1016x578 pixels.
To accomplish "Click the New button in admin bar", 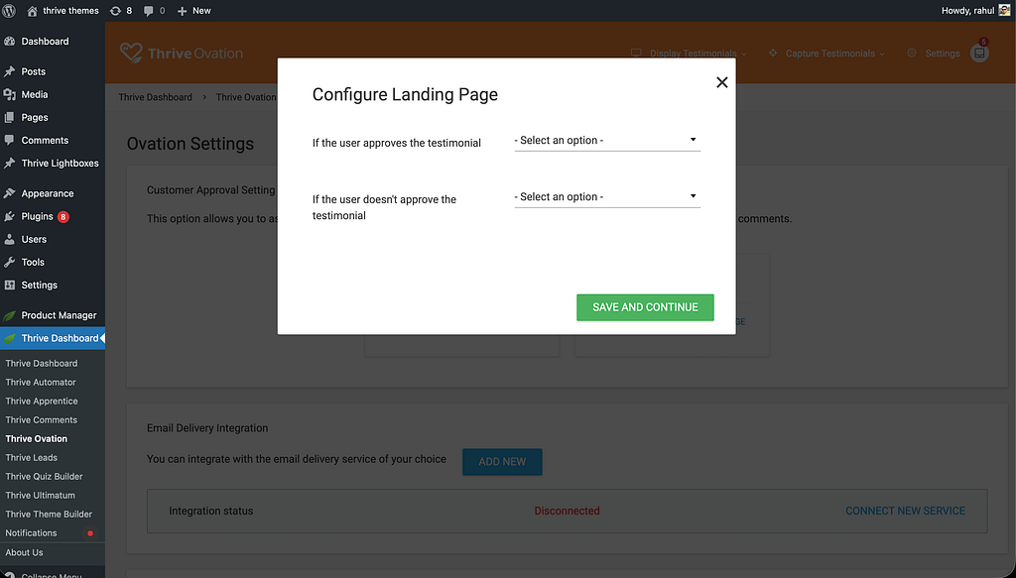I will click(x=194, y=11).
